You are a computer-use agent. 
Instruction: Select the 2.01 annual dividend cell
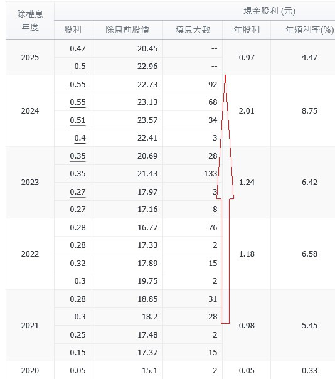(x=247, y=111)
